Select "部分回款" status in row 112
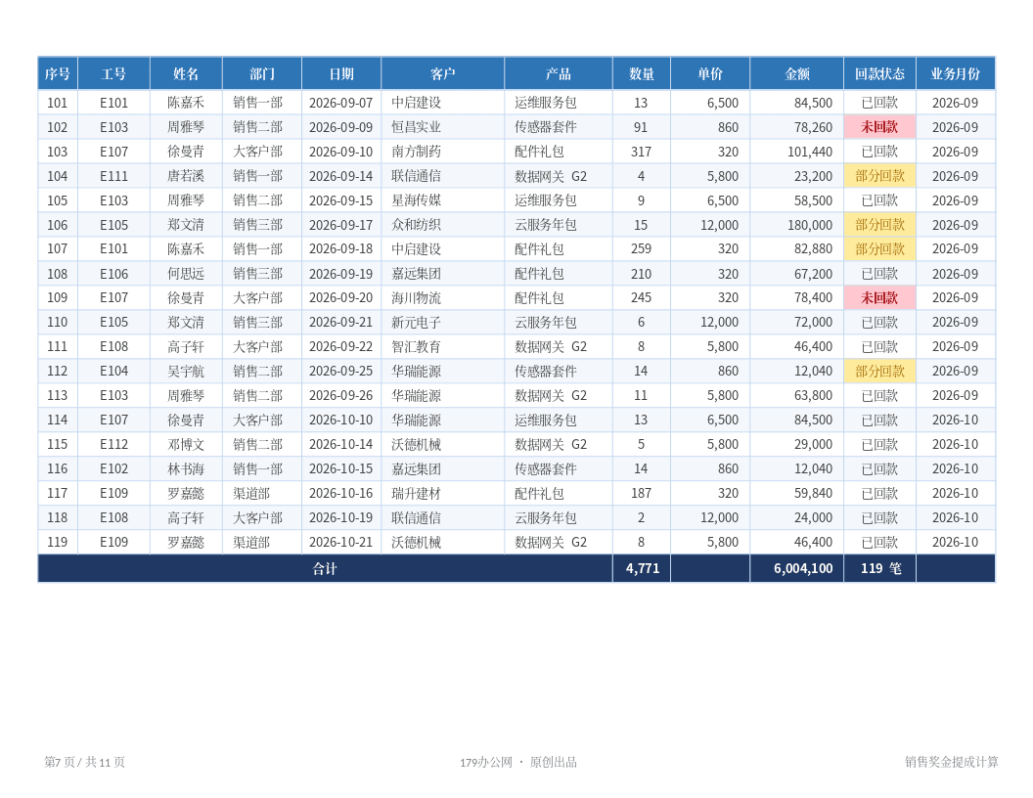This screenshot has height=798, width=1033. click(880, 371)
